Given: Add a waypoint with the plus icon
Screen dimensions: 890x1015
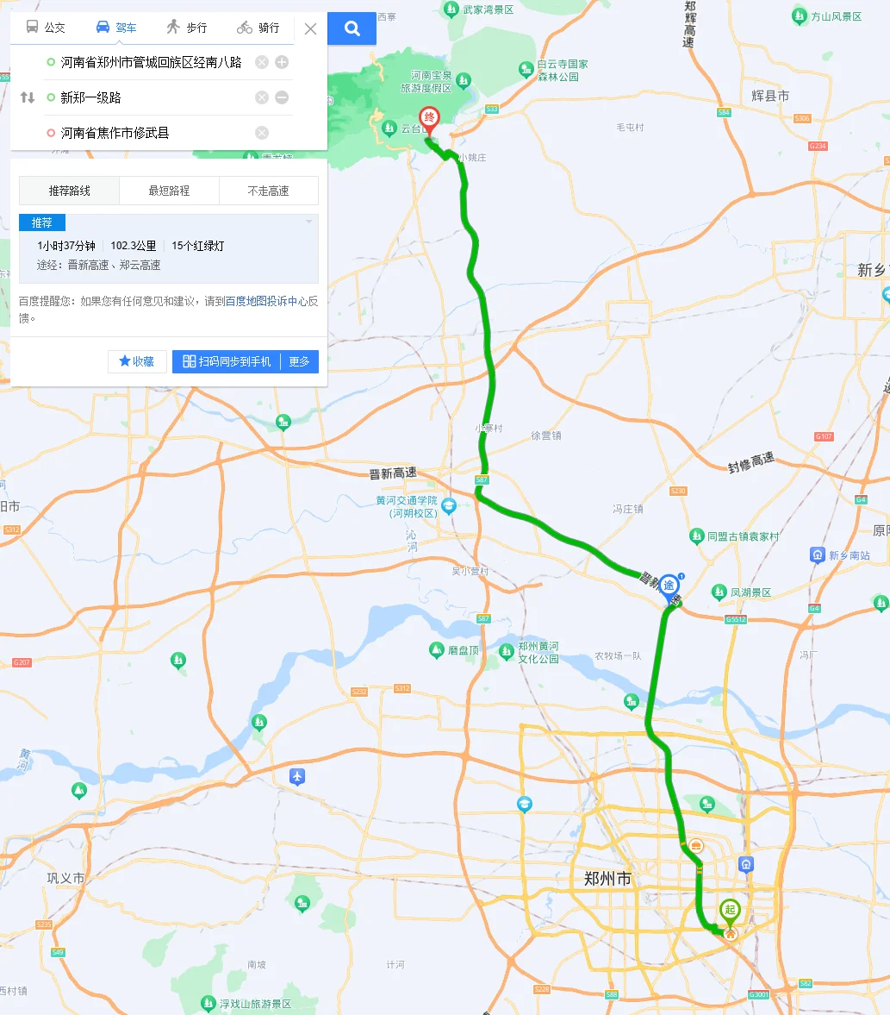Looking at the screenshot, I should click(x=282, y=62).
